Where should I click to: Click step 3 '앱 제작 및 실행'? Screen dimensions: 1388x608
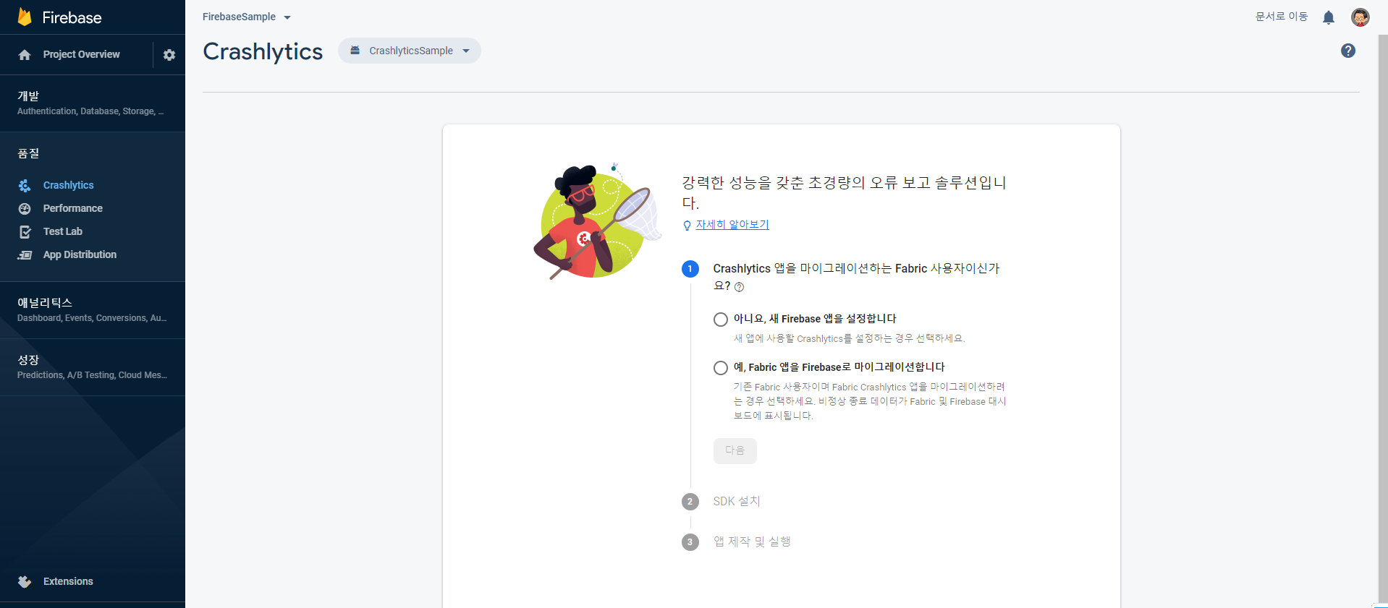click(752, 542)
